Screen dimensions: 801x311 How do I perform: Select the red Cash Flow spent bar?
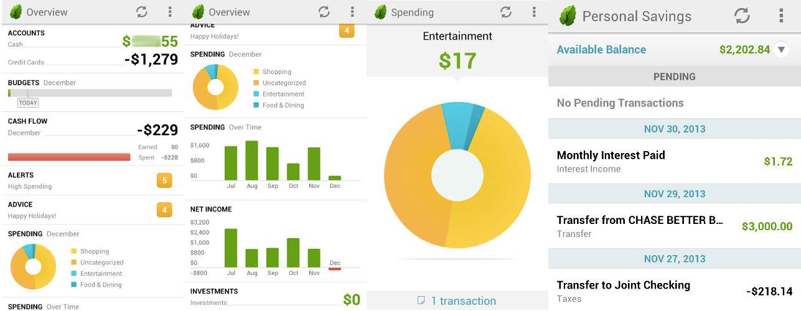(x=68, y=157)
